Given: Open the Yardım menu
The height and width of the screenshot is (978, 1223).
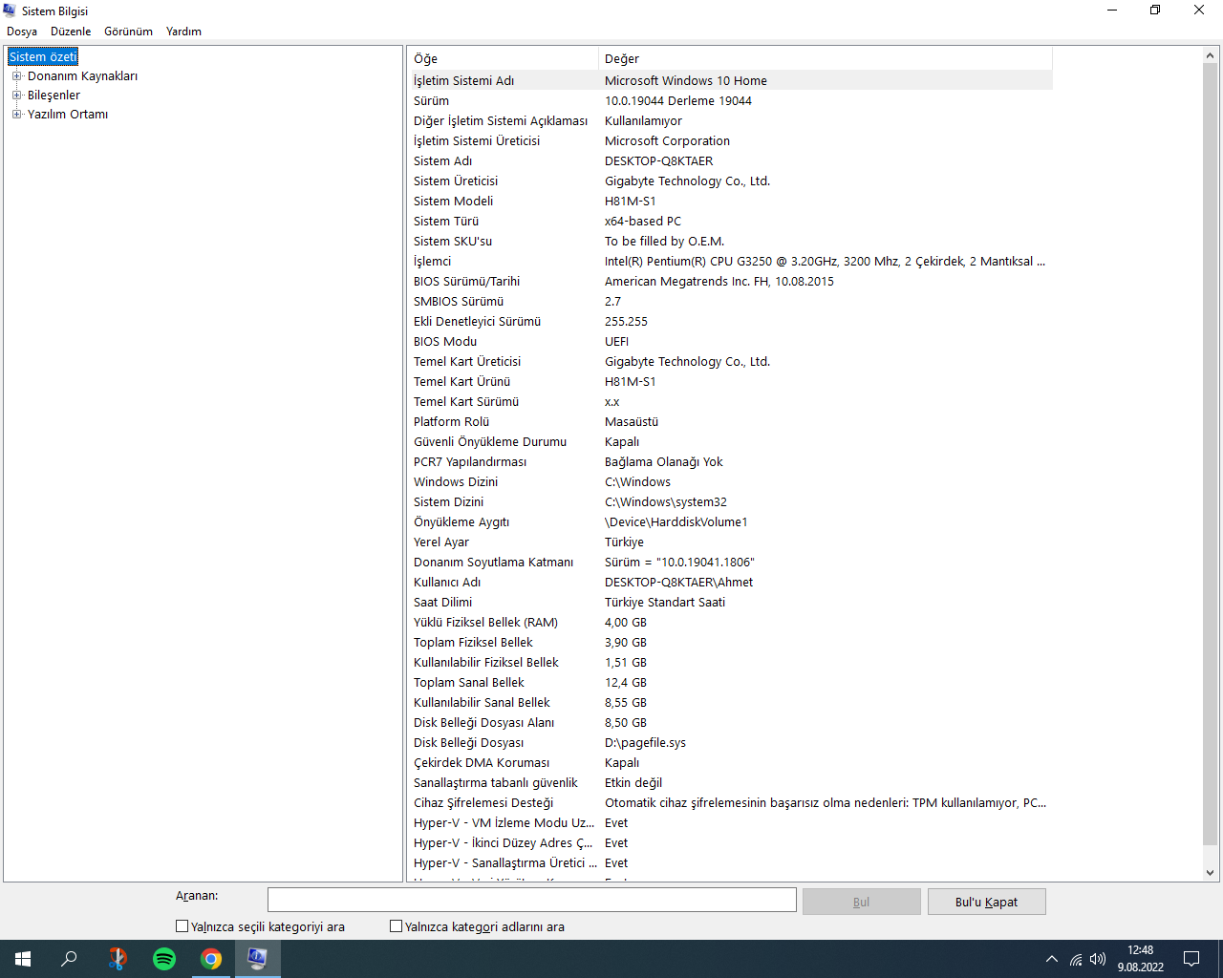Looking at the screenshot, I should [183, 32].
